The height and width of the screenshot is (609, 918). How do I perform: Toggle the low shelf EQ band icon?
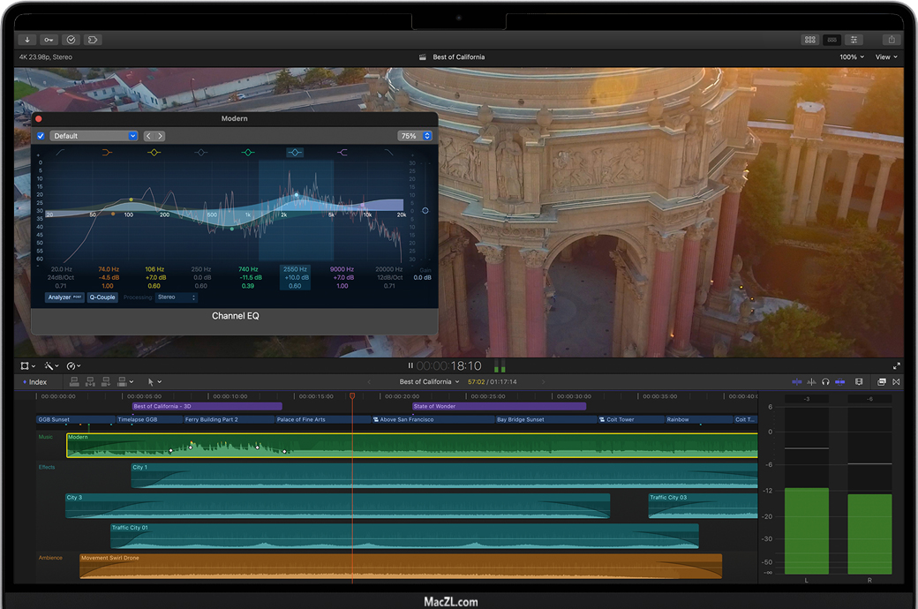[x=108, y=153]
